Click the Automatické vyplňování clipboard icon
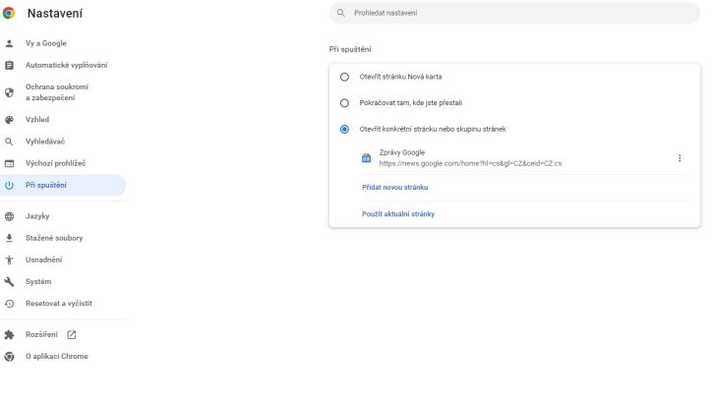The width and height of the screenshot is (712, 403). pos(9,65)
